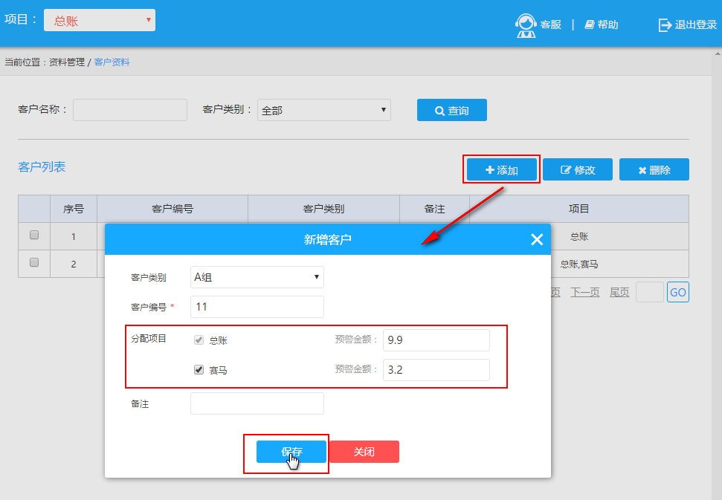Click the 修改 edit button
Screen dimensions: 722x500
point(577,169)
